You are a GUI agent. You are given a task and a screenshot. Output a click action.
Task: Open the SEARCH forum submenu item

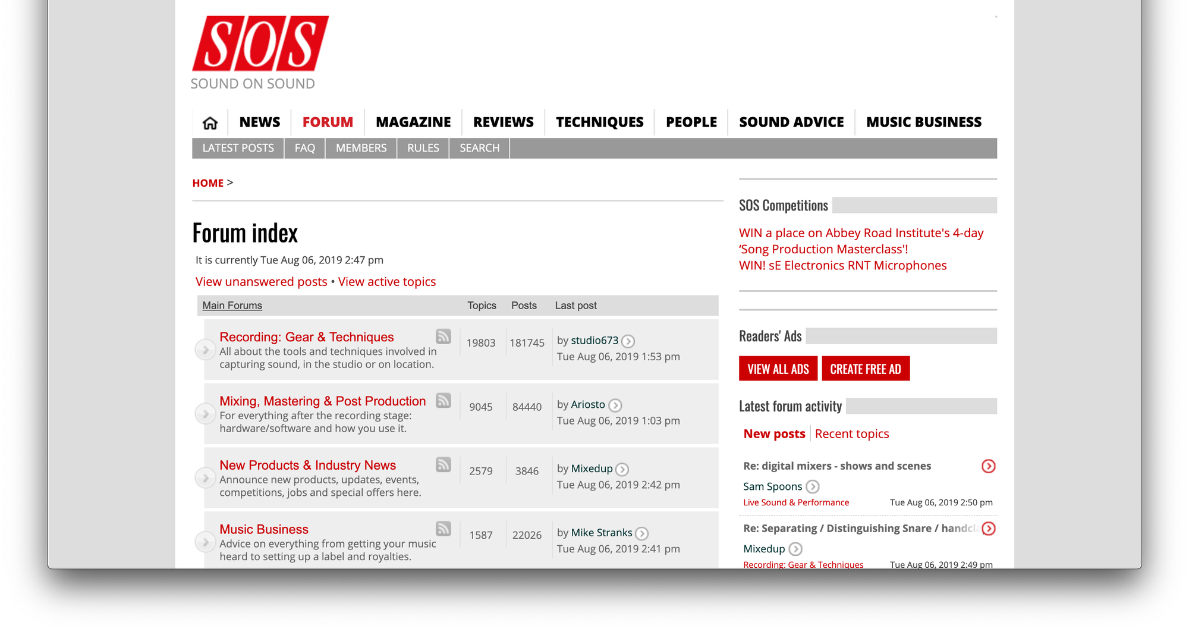click(479, 148)
